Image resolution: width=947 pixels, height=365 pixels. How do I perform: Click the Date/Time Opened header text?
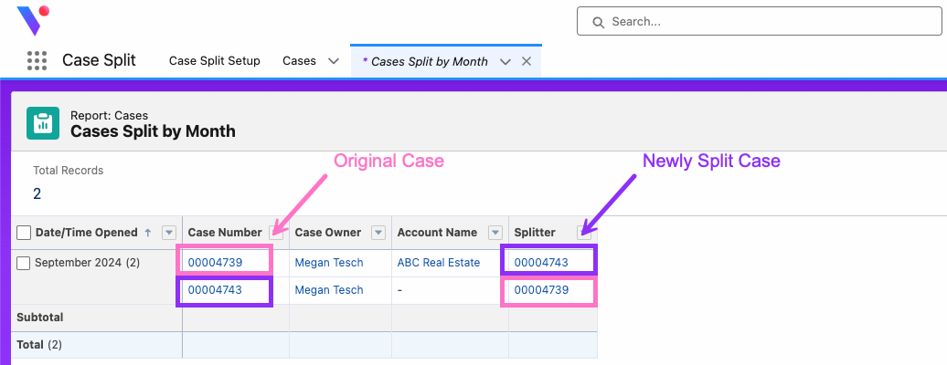point(86,233)
